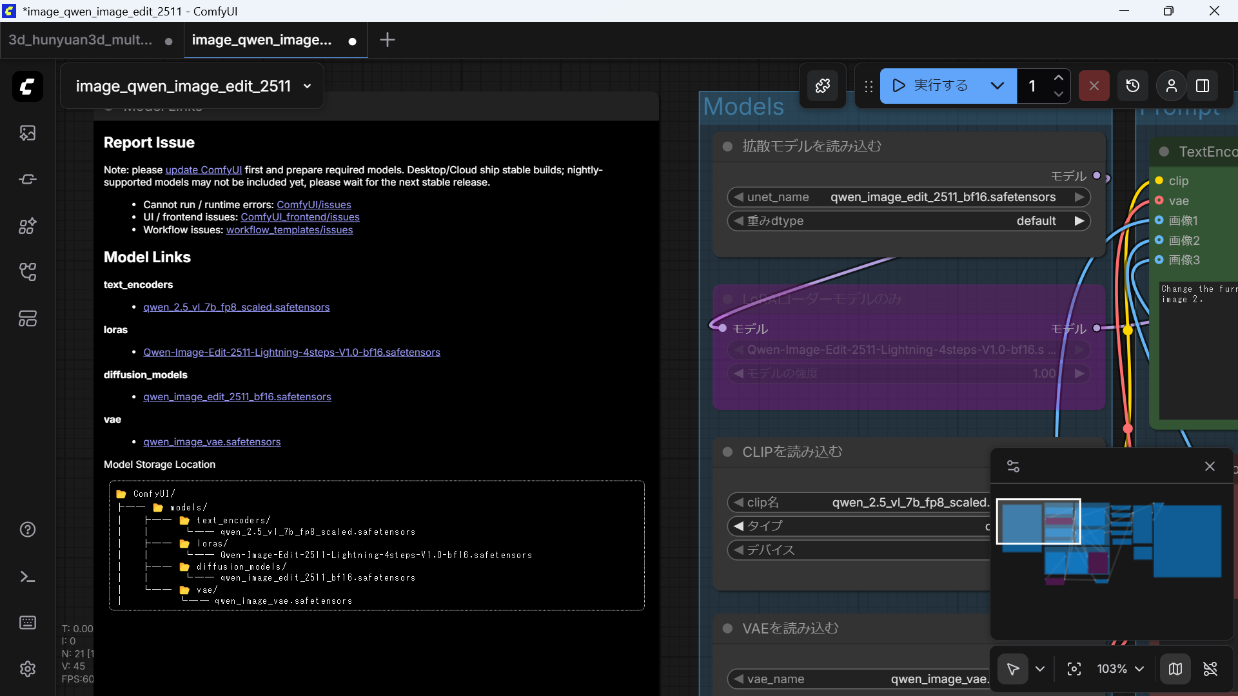Toggle the minimap visibility button
Image resolution: width=1238 pixels, height=696 pixels.
coord(1175,669)
